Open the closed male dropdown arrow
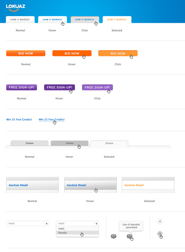 (47, 223)
